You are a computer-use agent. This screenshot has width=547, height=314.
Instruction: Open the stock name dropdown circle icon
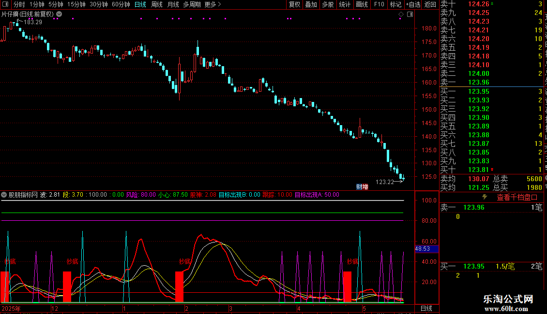(60, 14)
